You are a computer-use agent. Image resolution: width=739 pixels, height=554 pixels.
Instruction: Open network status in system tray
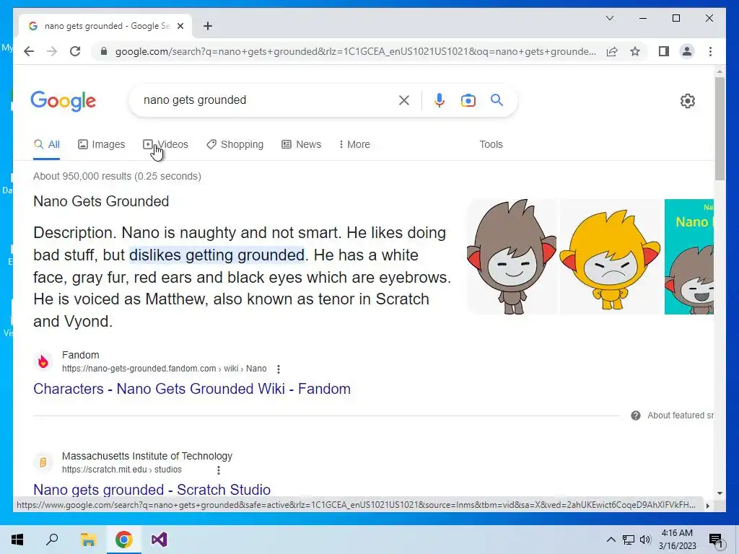629,540
